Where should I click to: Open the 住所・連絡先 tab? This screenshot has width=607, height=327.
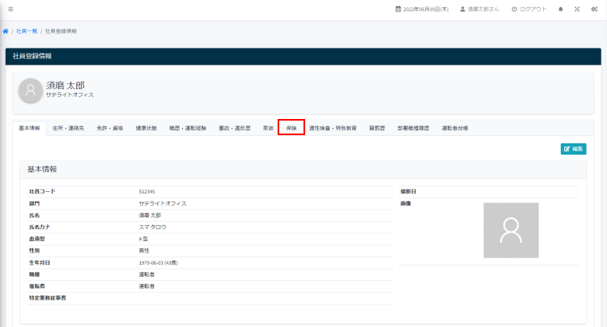pos(67,128)
